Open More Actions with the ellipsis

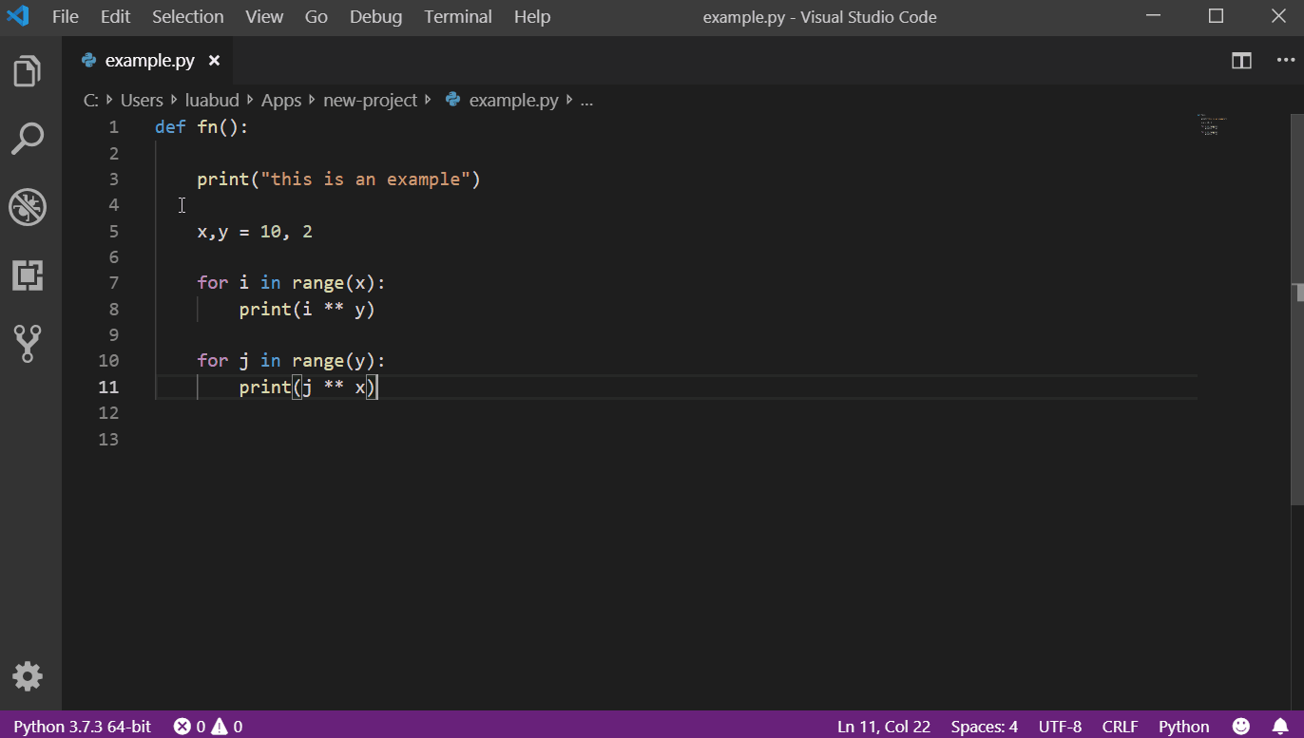[x=1285, y=60]
